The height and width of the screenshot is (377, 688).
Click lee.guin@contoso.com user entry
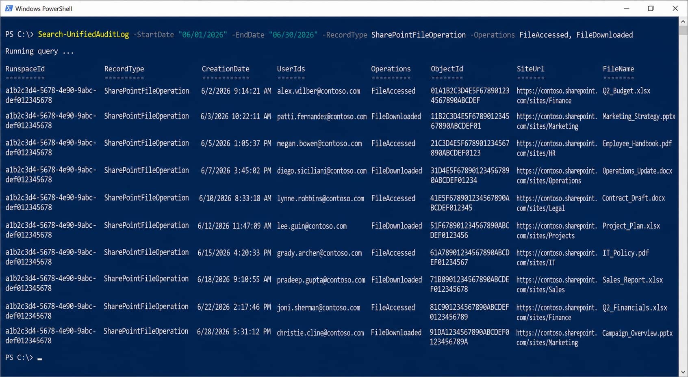312,226
